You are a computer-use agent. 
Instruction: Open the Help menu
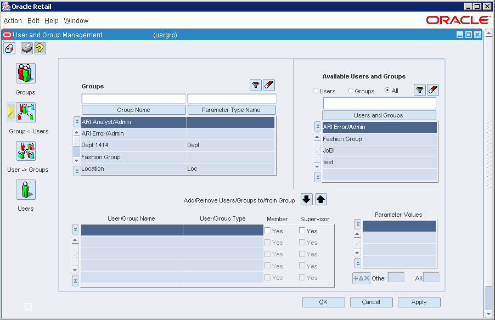(x=52, y=21)
